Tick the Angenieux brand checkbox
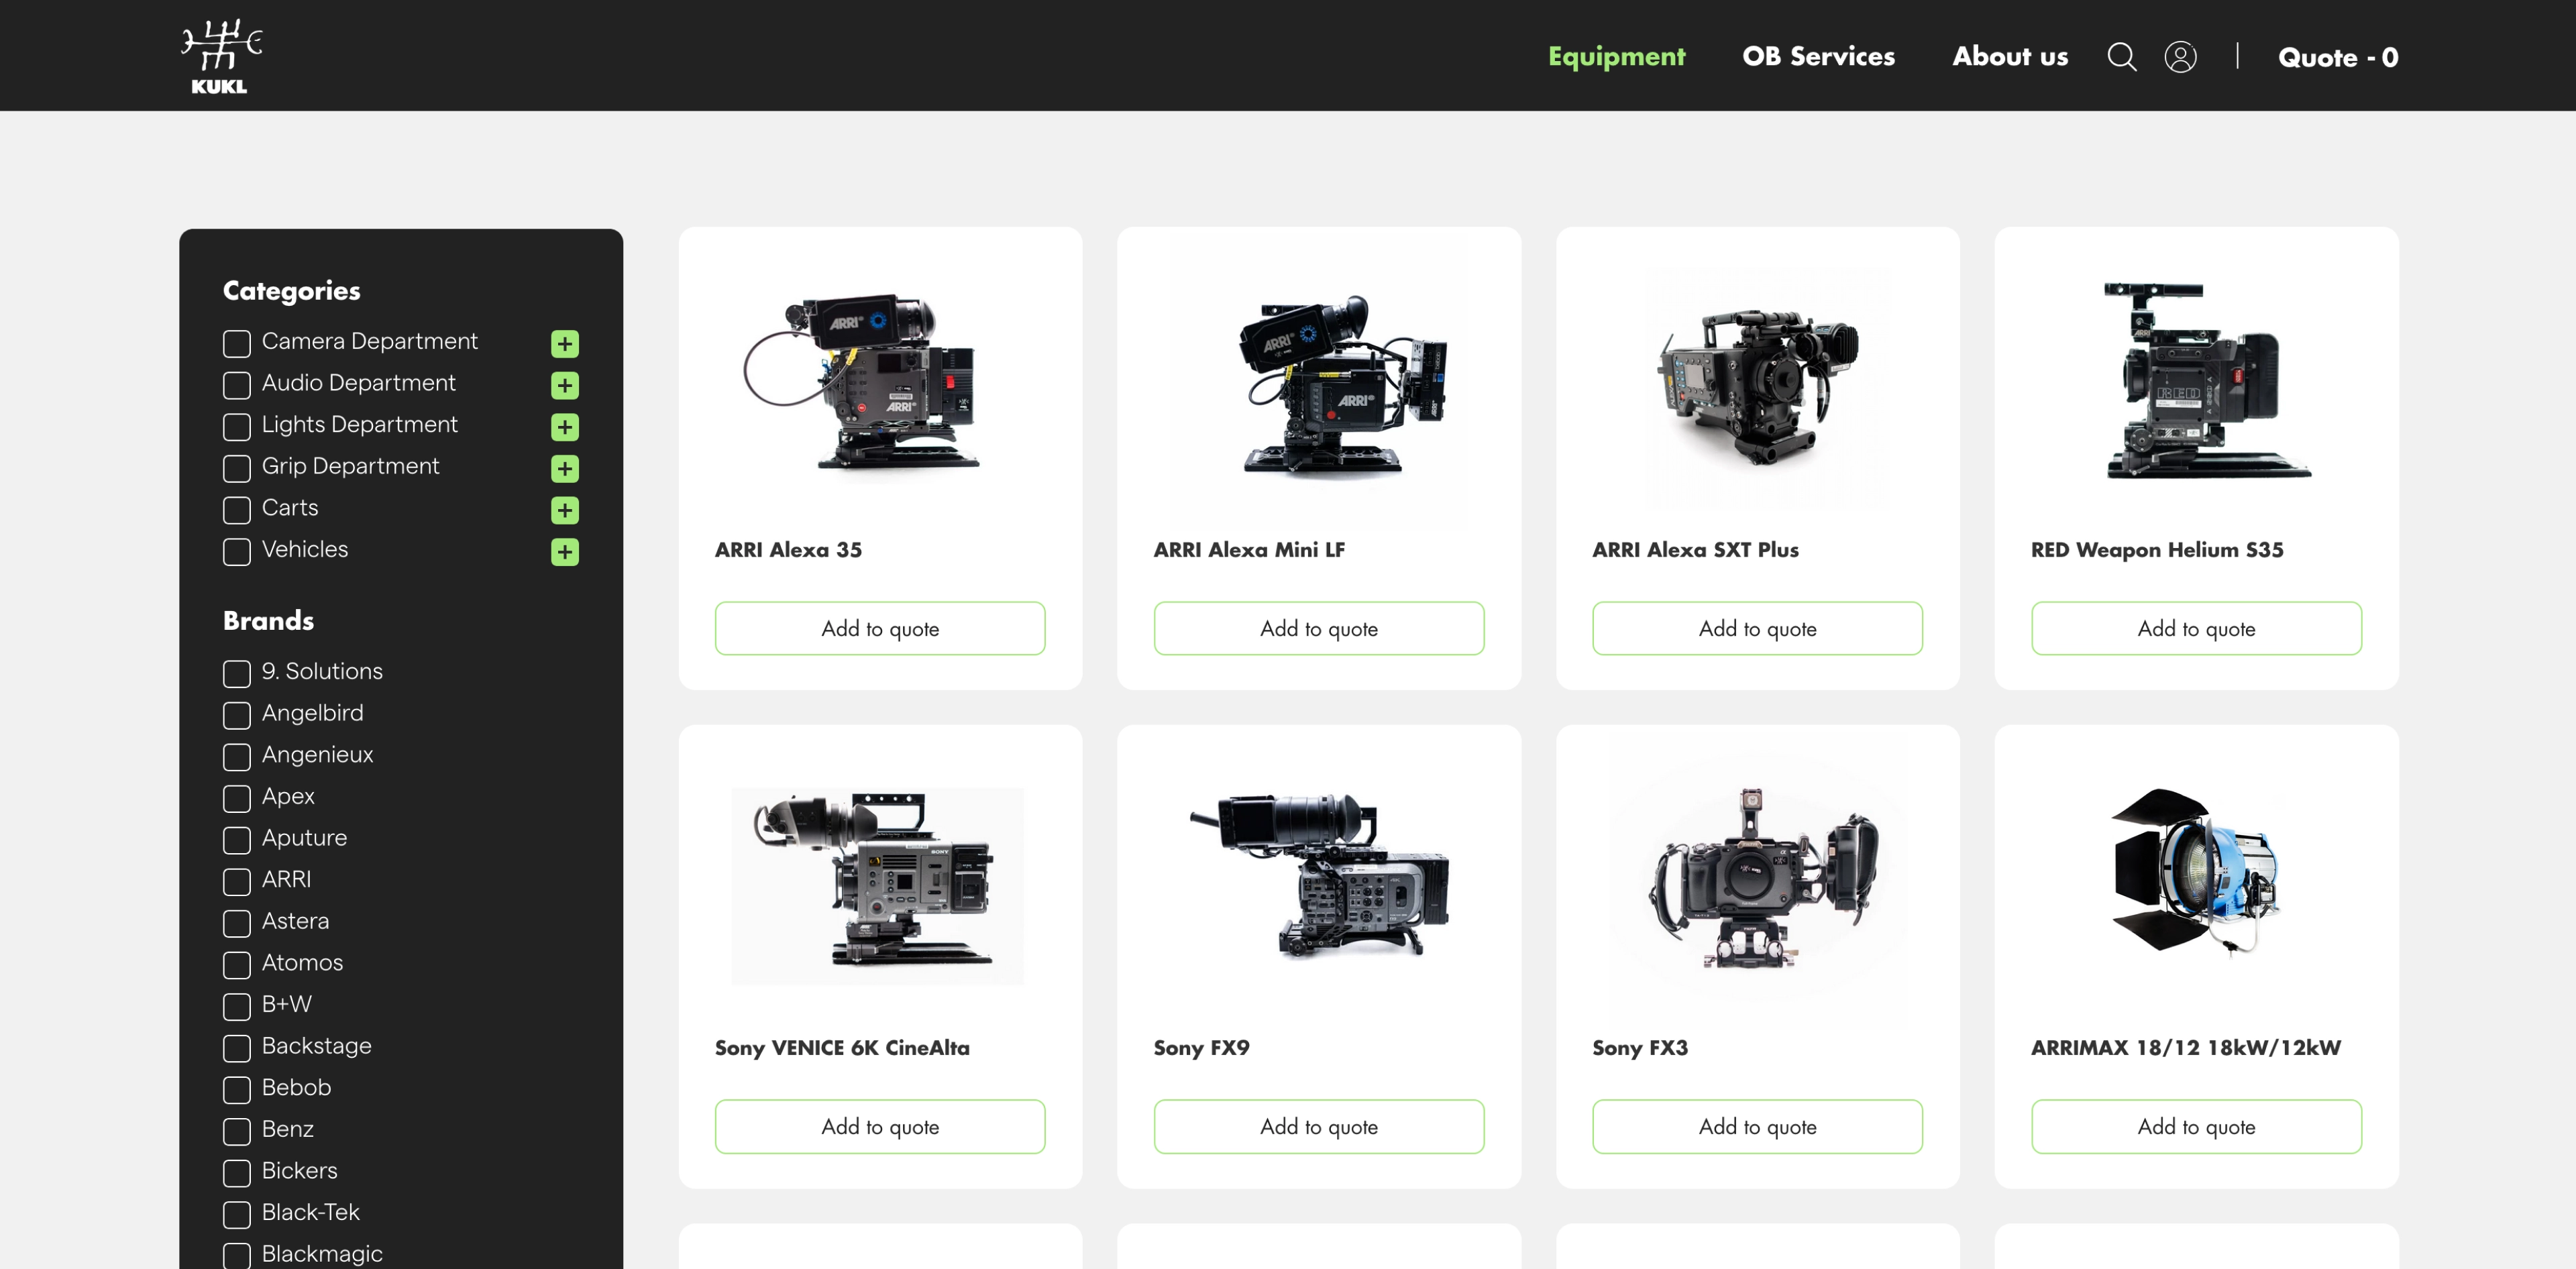Screen dimensions: 2576x1269 coord(237,757)
